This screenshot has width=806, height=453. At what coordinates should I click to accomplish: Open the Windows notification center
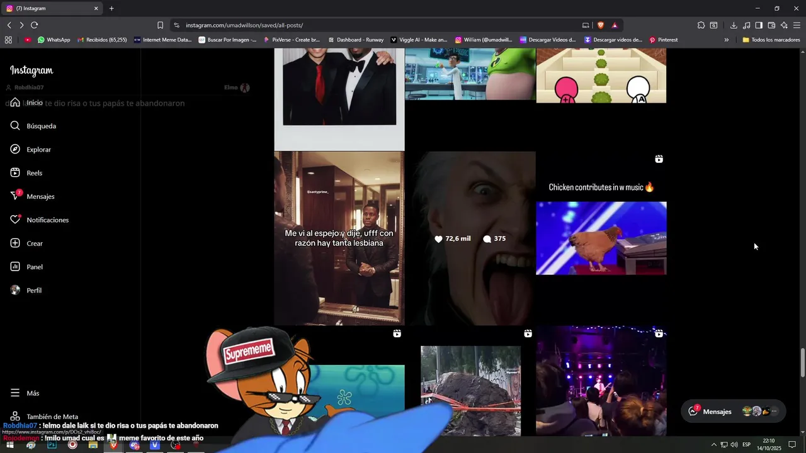coord(792,445)
